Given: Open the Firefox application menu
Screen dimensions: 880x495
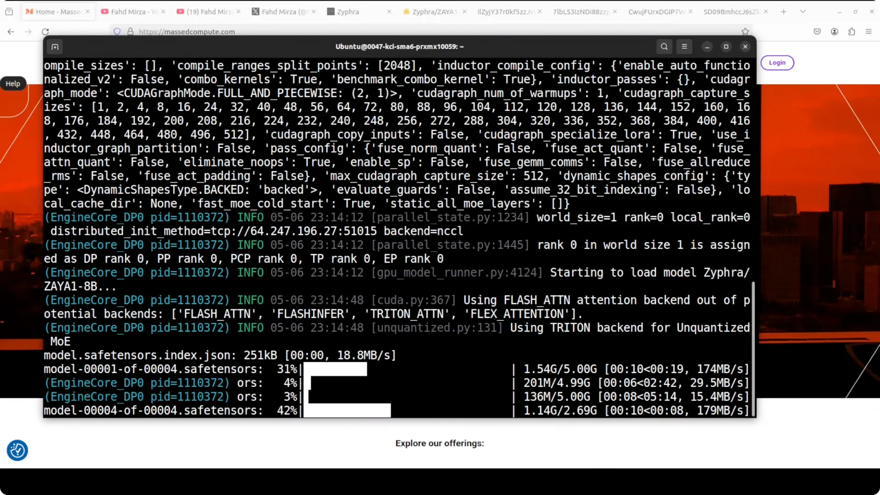Looking at the screenshot, I should pyautogui.click(x=869, y=32).
